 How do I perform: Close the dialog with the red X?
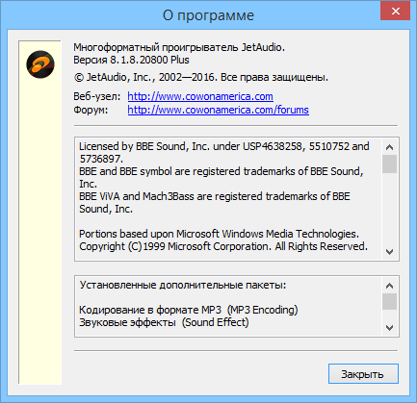pyautogui.click(x=395, y=11)
